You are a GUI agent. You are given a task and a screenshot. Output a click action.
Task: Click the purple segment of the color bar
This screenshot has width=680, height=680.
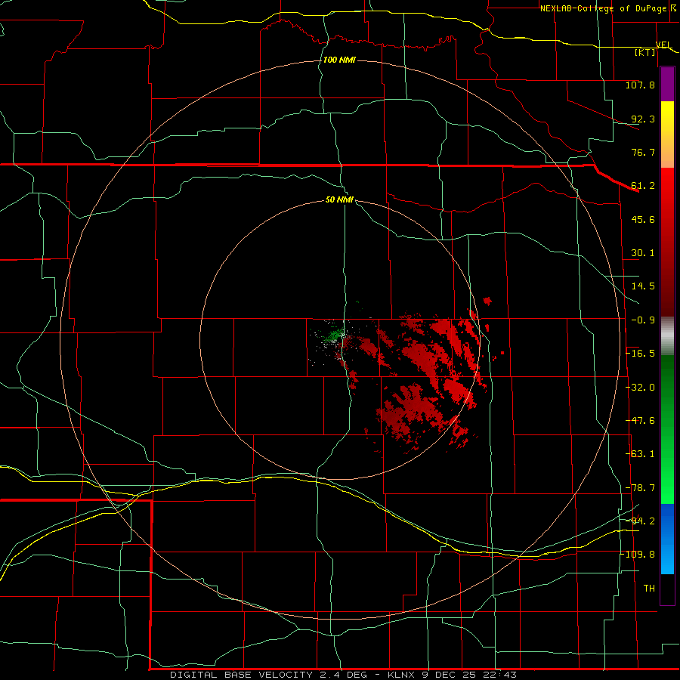667,85
